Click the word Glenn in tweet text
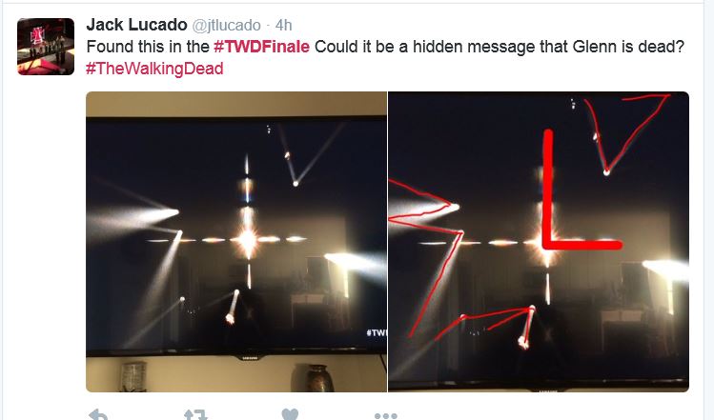 pos(594,47)
